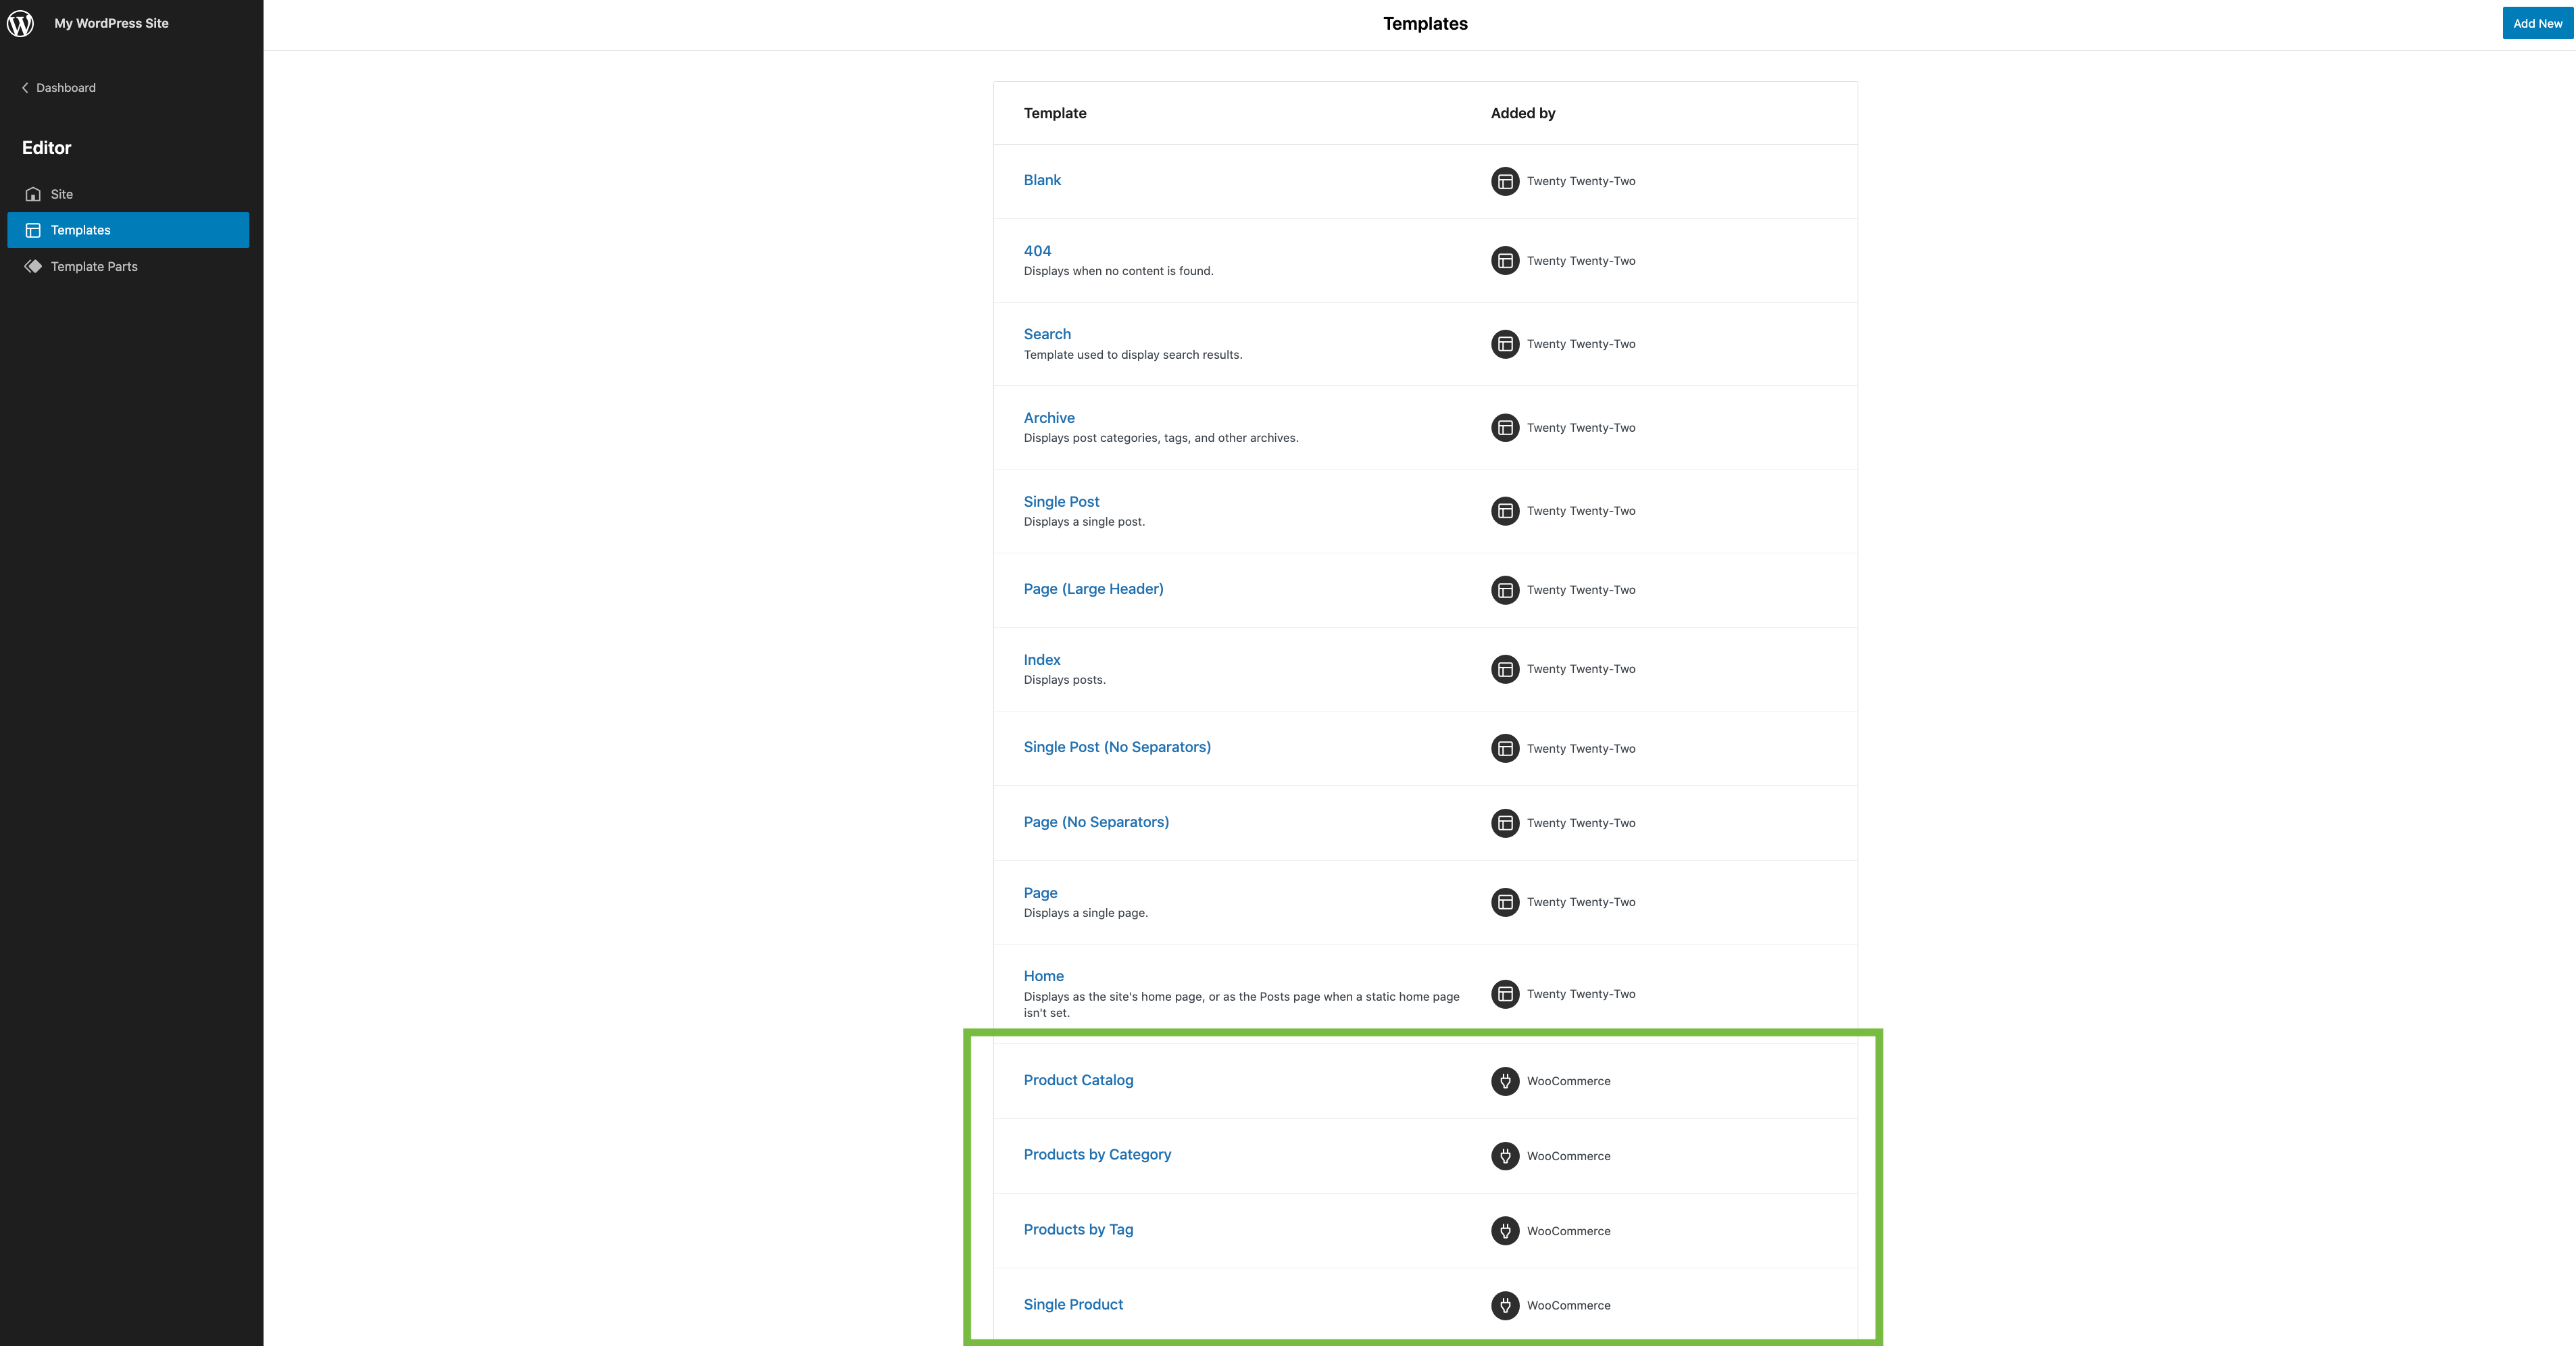
Task: Click the WordPress logo icon
Action: click(x=21, y=23)
